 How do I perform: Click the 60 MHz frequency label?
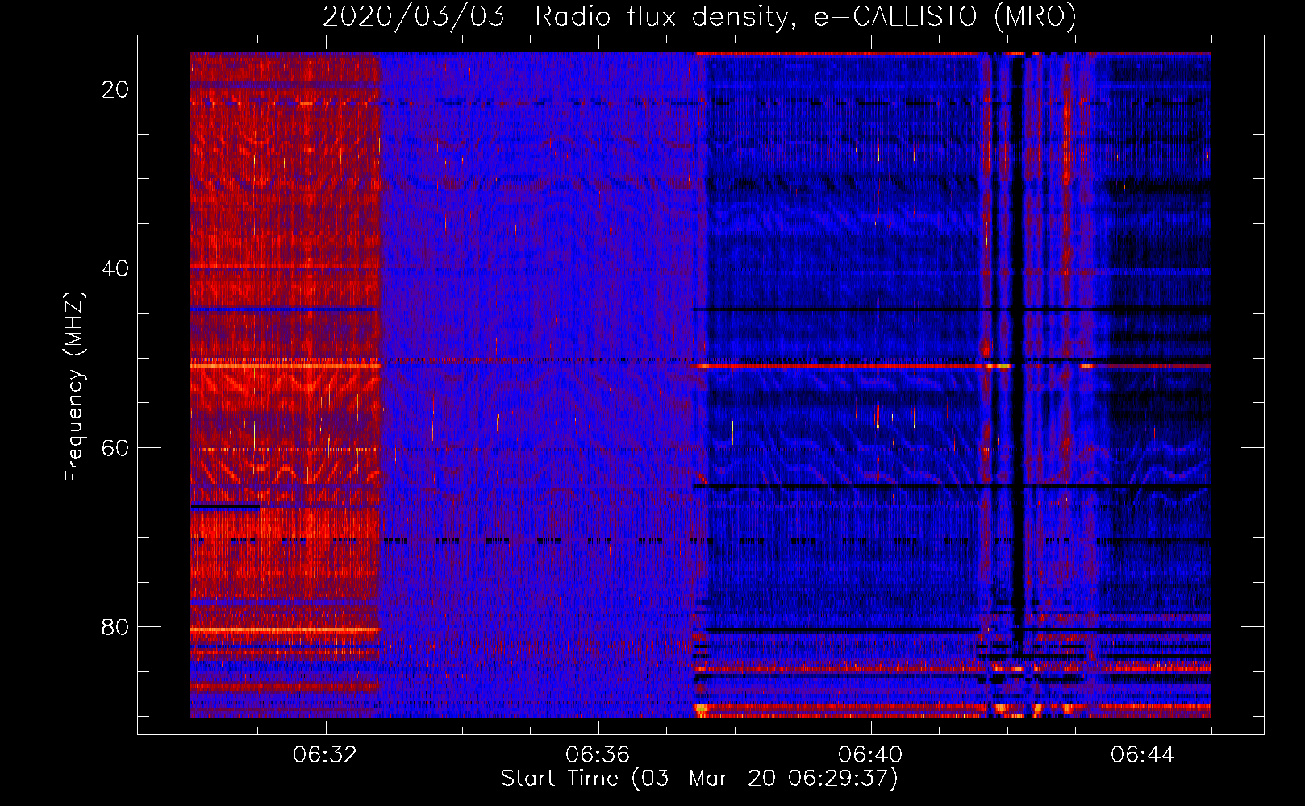click(116, 447)
